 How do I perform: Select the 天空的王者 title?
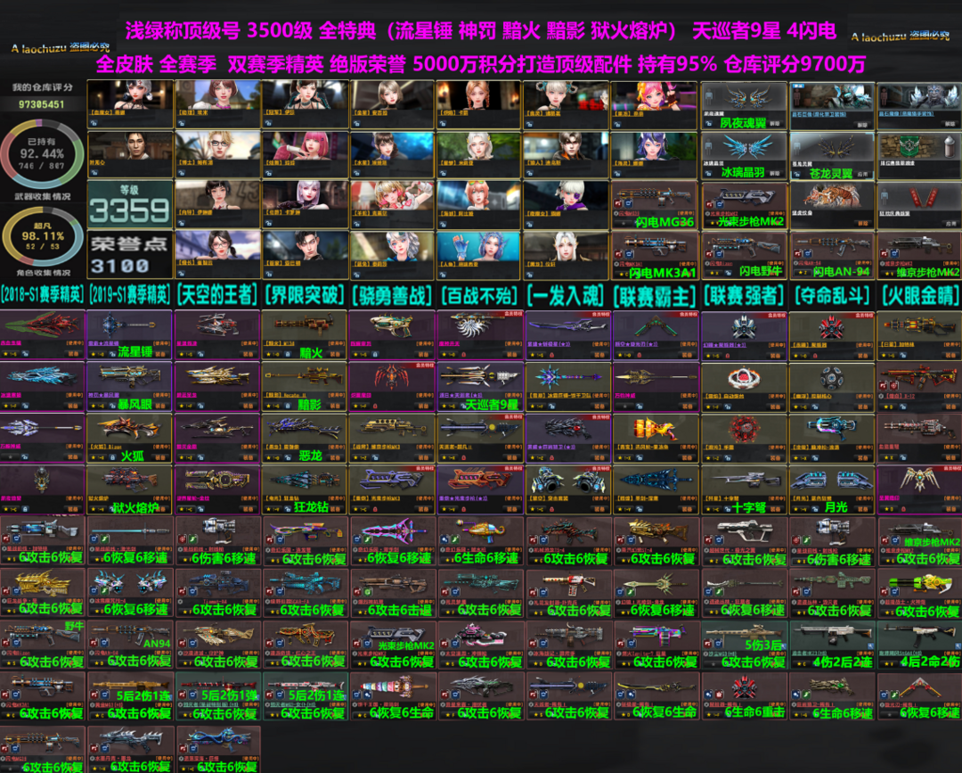(x=216, y=294)
